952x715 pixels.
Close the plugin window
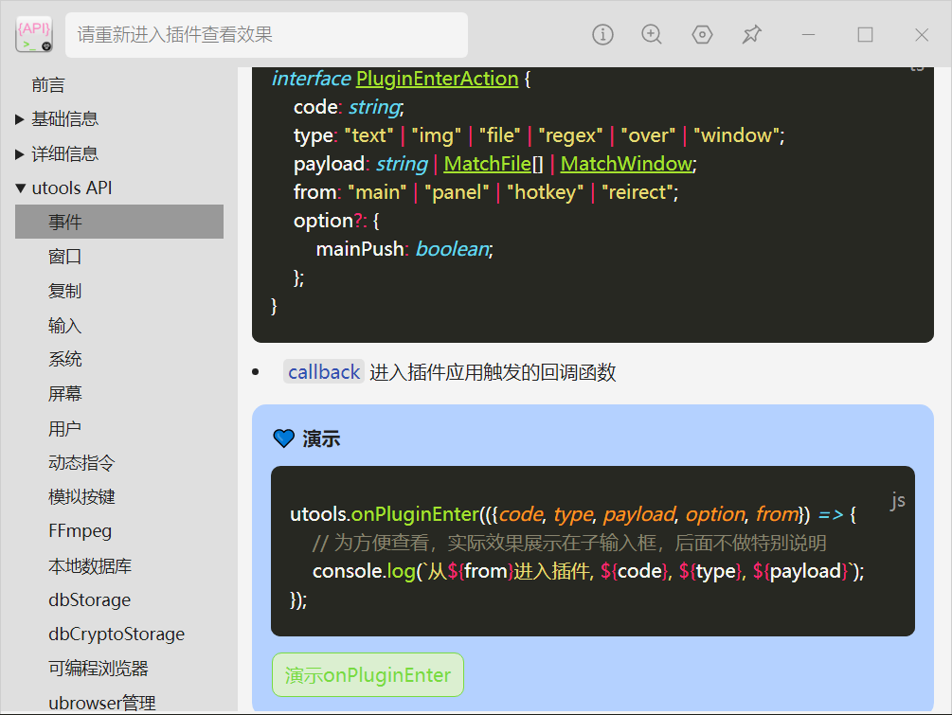click(922, 35)
